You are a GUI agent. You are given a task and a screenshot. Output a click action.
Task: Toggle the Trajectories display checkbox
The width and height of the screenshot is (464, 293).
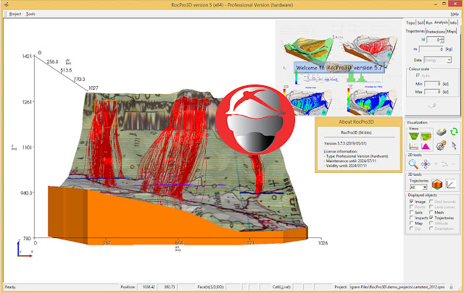431,218
